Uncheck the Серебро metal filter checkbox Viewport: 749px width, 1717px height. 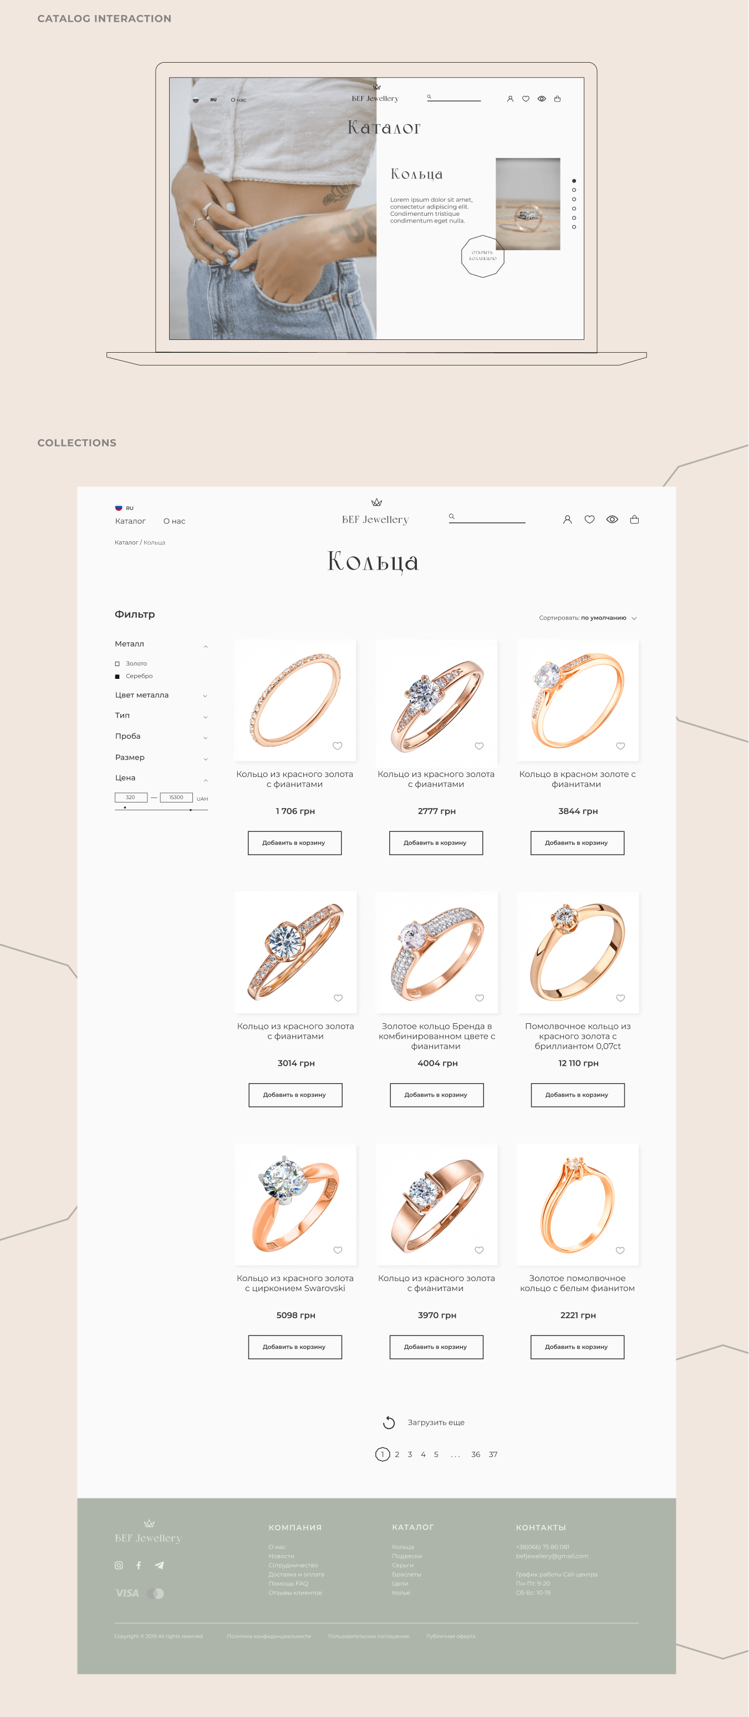(x=118, y=677)
